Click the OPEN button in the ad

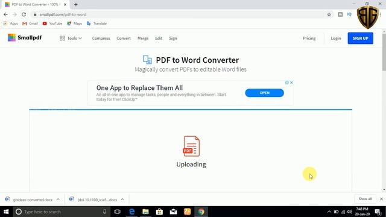pyautogui.click(x=264, y=93)
